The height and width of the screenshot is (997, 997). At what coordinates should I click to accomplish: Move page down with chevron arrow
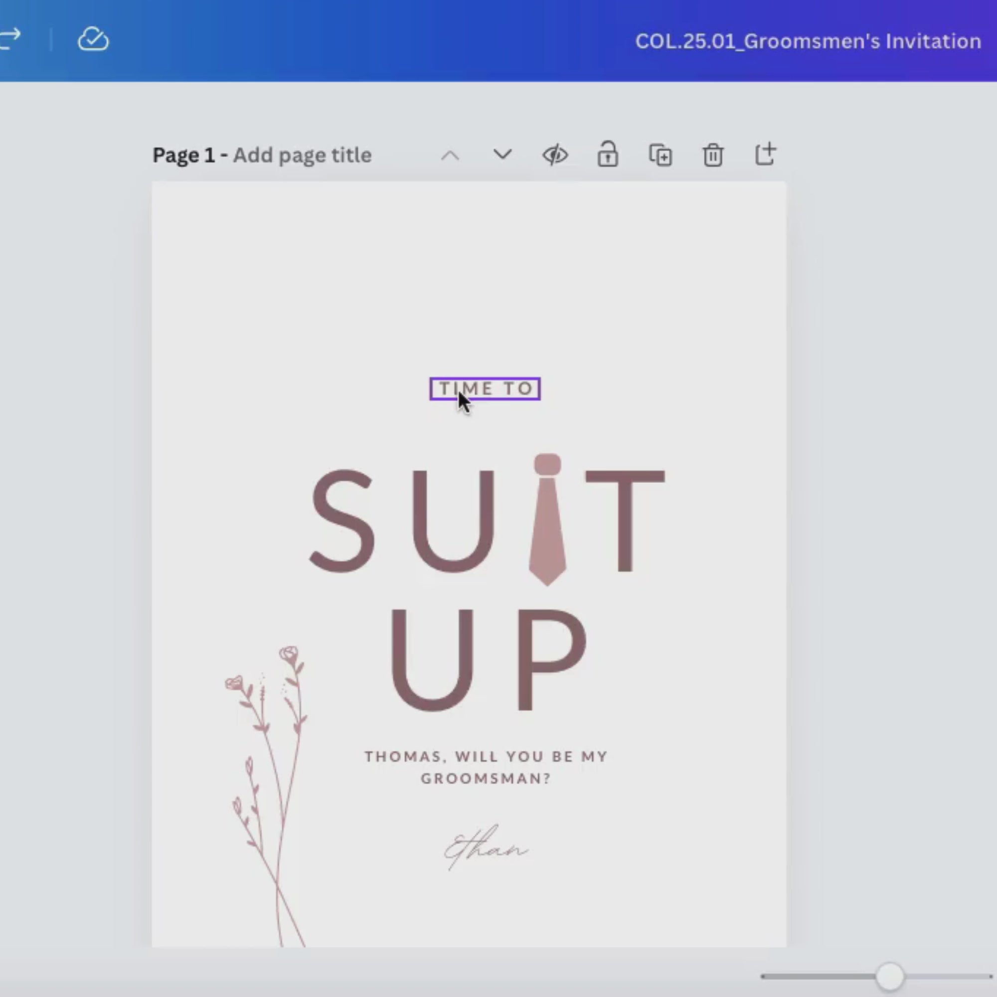click(x=502, y=155)
